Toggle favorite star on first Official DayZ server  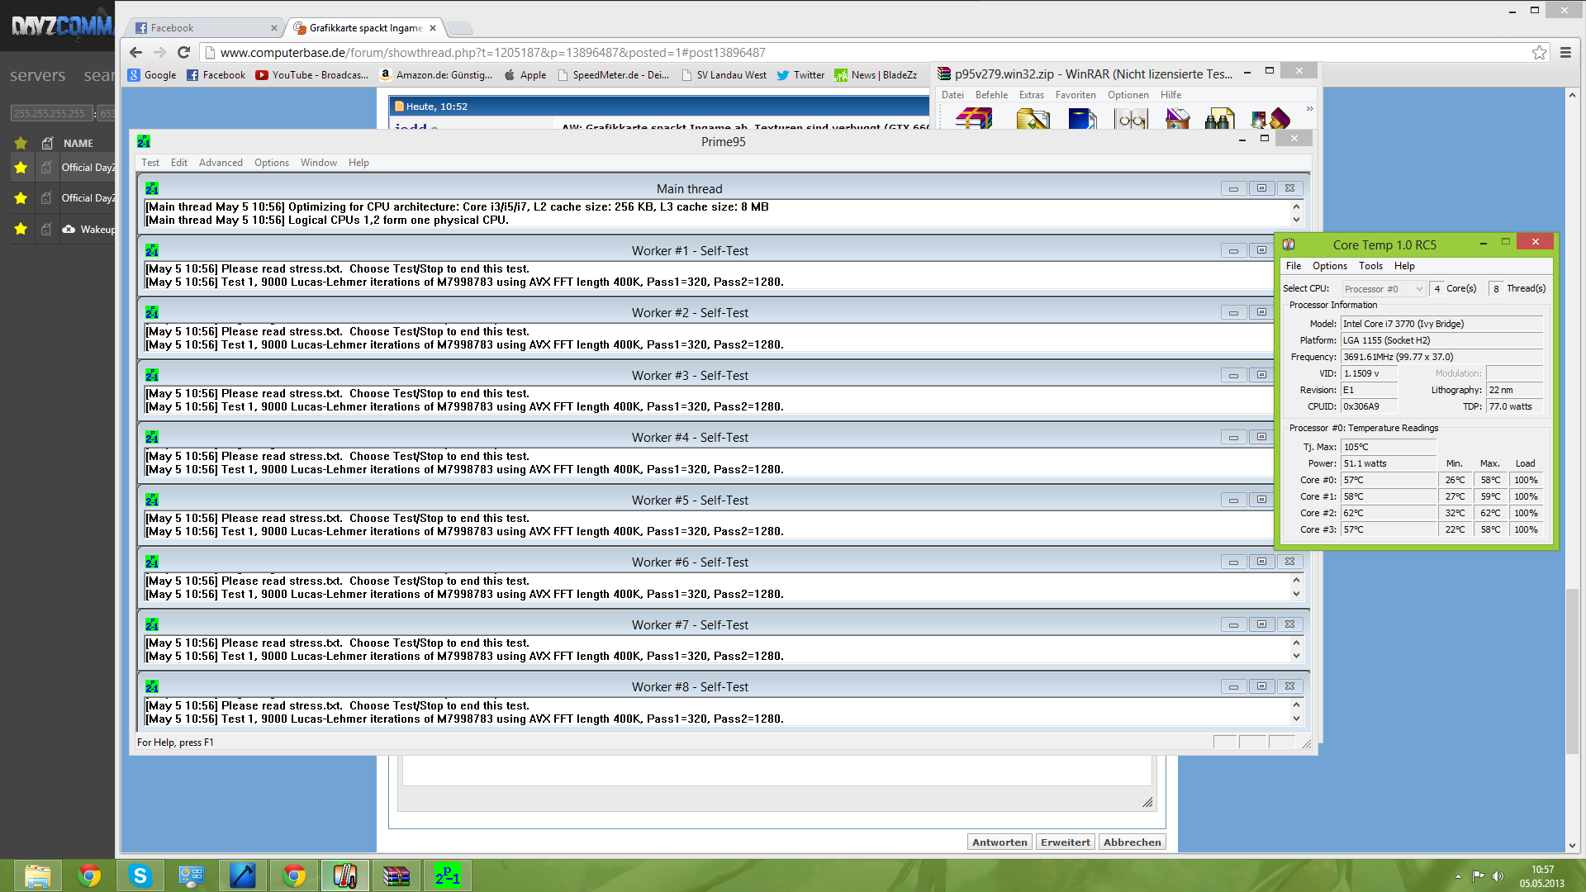[21, 168]
